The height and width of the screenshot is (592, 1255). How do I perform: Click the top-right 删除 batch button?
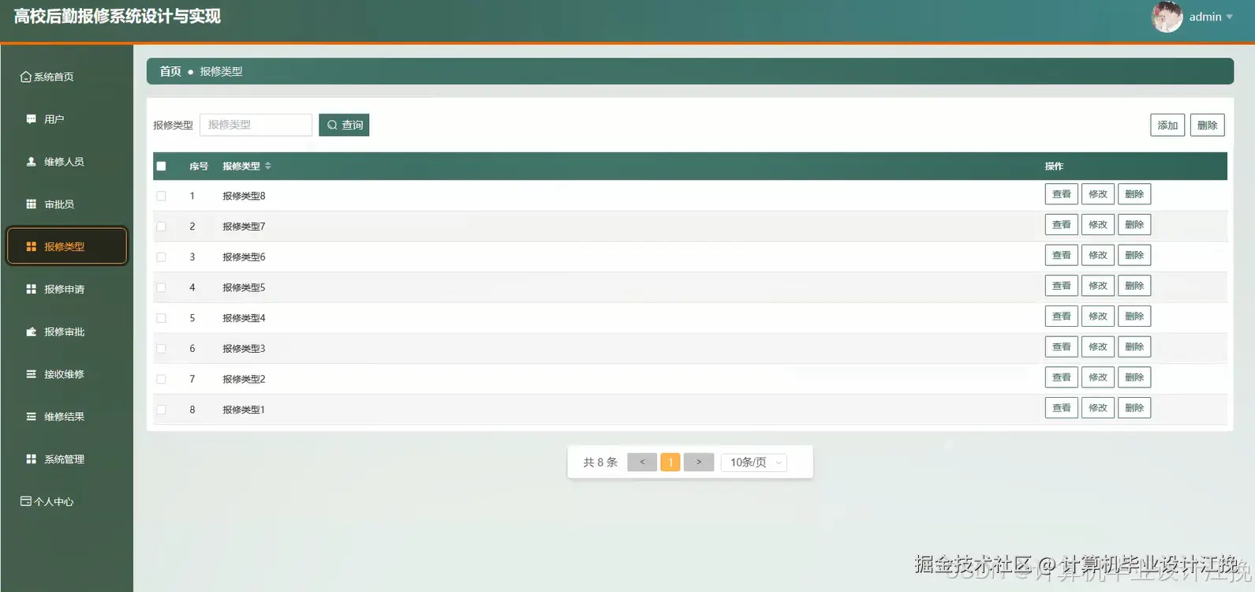point(1207,125)
